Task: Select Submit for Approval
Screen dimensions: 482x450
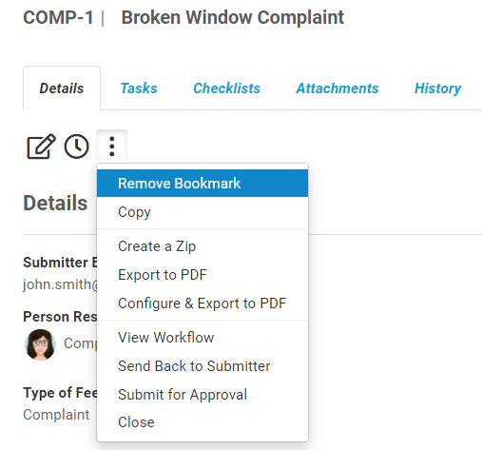Action: coord(202,395)
